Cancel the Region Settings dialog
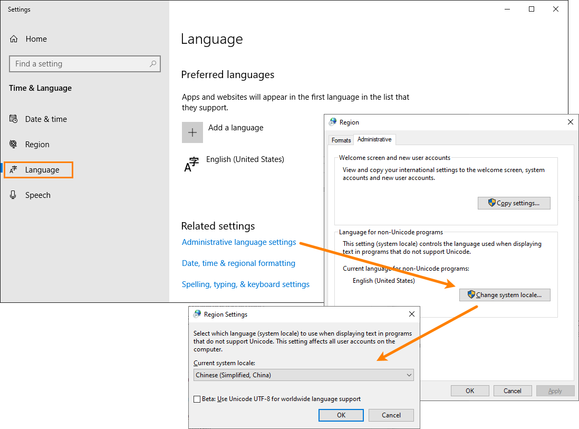 pyautogui.click(x=391, y=415)
